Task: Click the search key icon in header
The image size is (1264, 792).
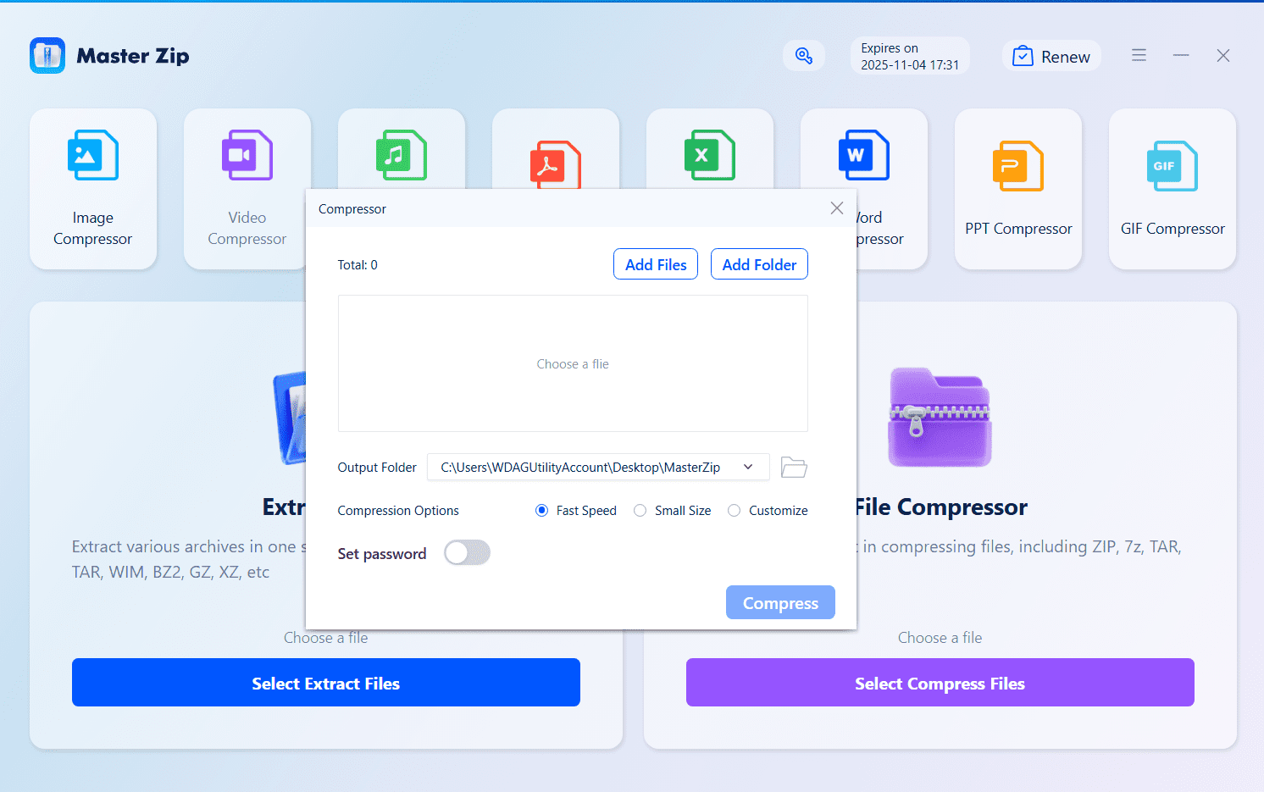Action: click(x=804, y=56)
